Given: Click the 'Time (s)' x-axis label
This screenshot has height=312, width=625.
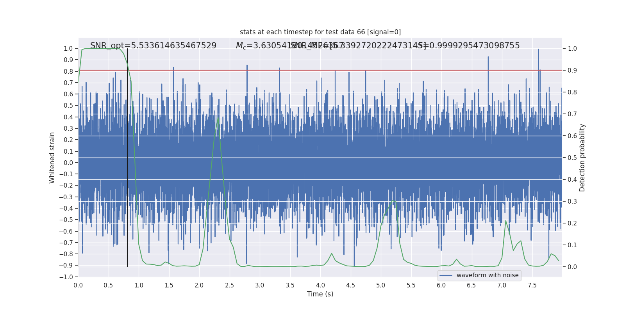Looking at the screenshot, I should coord(320,294).
